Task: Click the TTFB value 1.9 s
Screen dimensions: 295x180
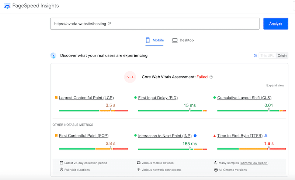Action: pyautogui.click(x=269, y=143)
